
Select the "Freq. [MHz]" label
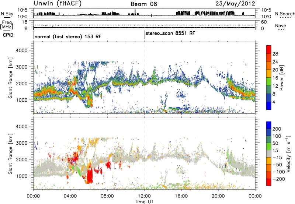(7, 25)
